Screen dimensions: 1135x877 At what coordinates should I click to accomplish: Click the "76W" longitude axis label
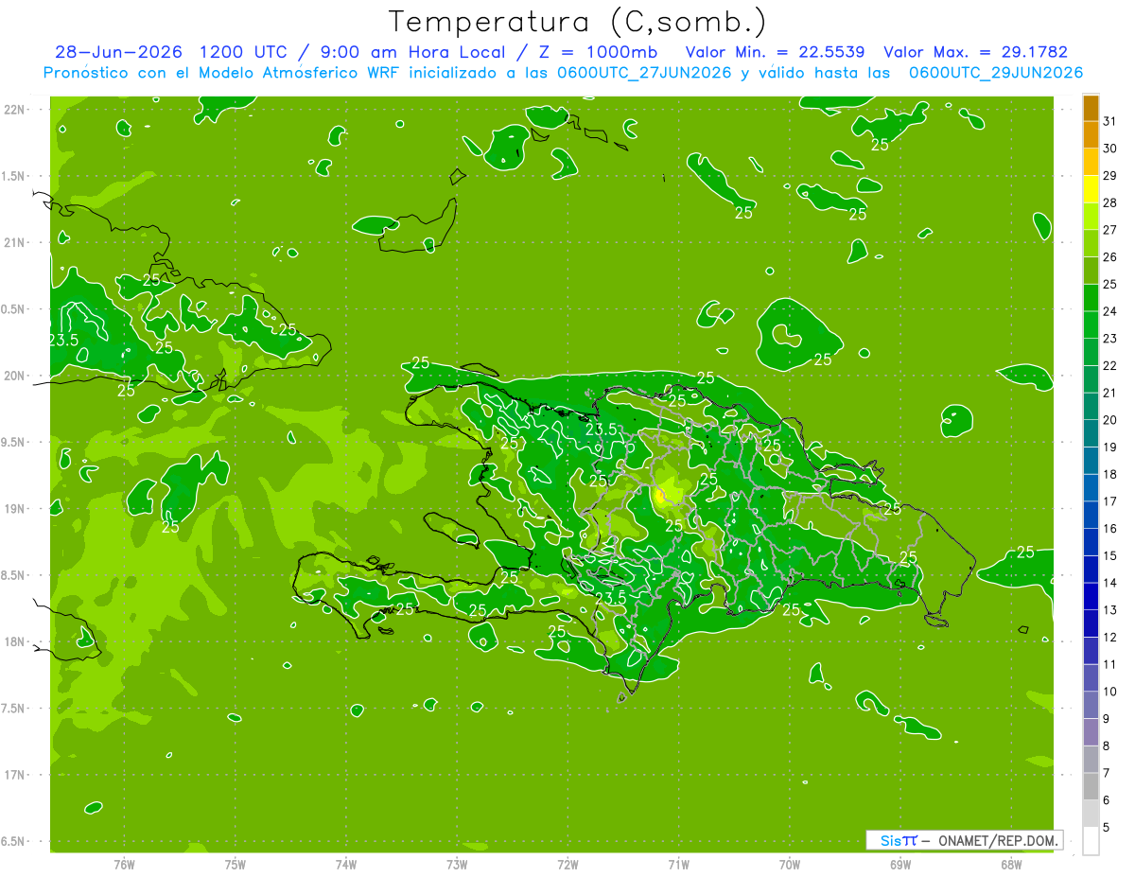tap(124, 865)
